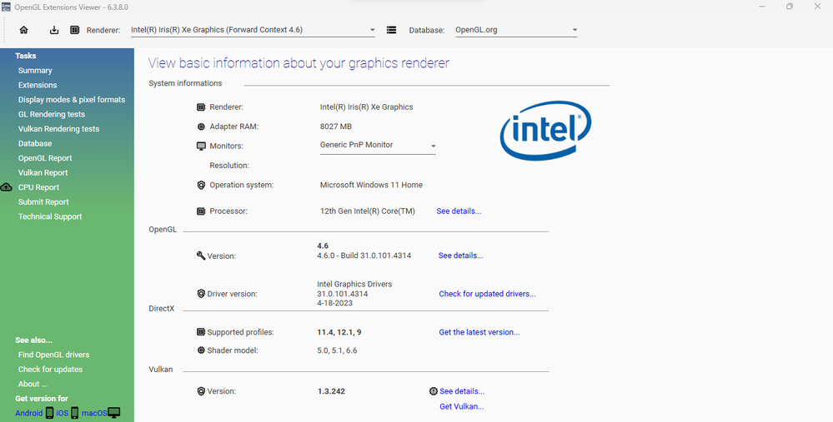Click See details link next to Processor
Viewport: 833px width, 422px height.
[459, 211]
